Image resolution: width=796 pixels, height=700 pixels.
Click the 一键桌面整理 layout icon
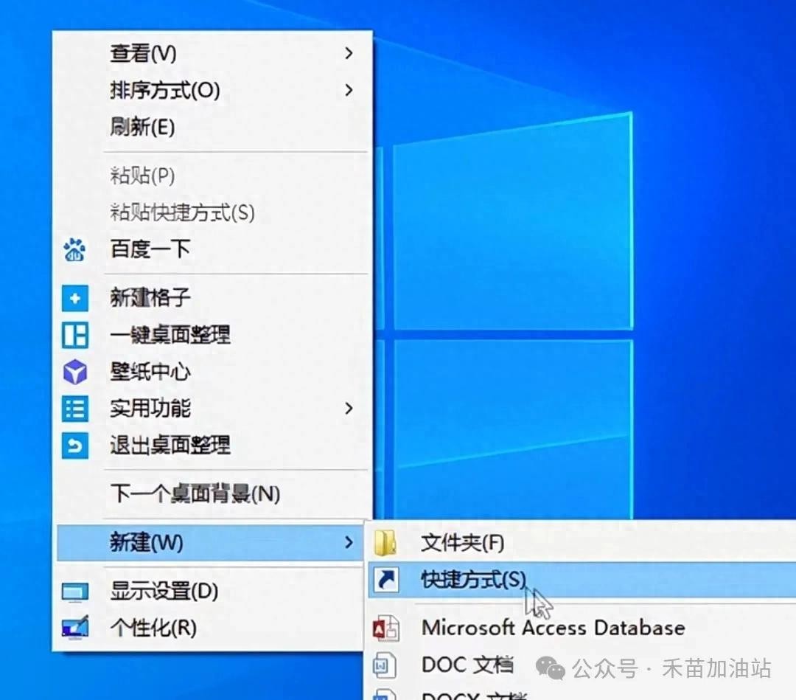(x=74, y=335)
